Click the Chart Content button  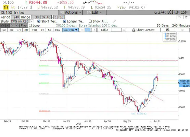point(143,30)
